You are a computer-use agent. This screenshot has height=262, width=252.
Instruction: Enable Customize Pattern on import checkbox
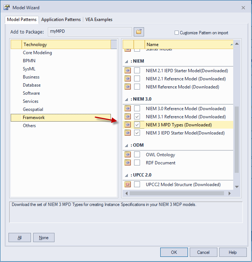[x=176, y=33]
